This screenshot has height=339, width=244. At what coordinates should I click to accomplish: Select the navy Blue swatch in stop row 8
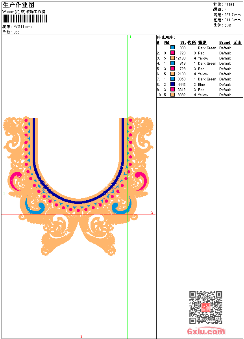172,84
